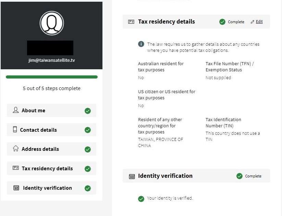Click the green steps progress bar
282x216 pixels.
click(x=52, y=77)
